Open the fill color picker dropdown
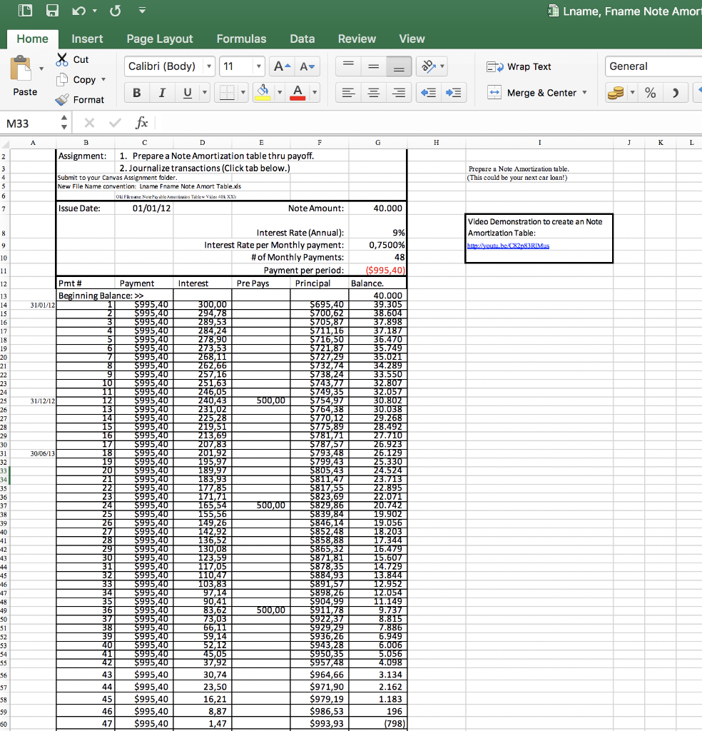702x731 pixels. point(280,93)
